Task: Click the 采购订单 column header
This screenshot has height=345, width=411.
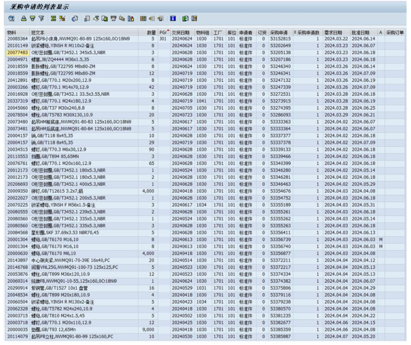Action: click(x=395, y=32)
